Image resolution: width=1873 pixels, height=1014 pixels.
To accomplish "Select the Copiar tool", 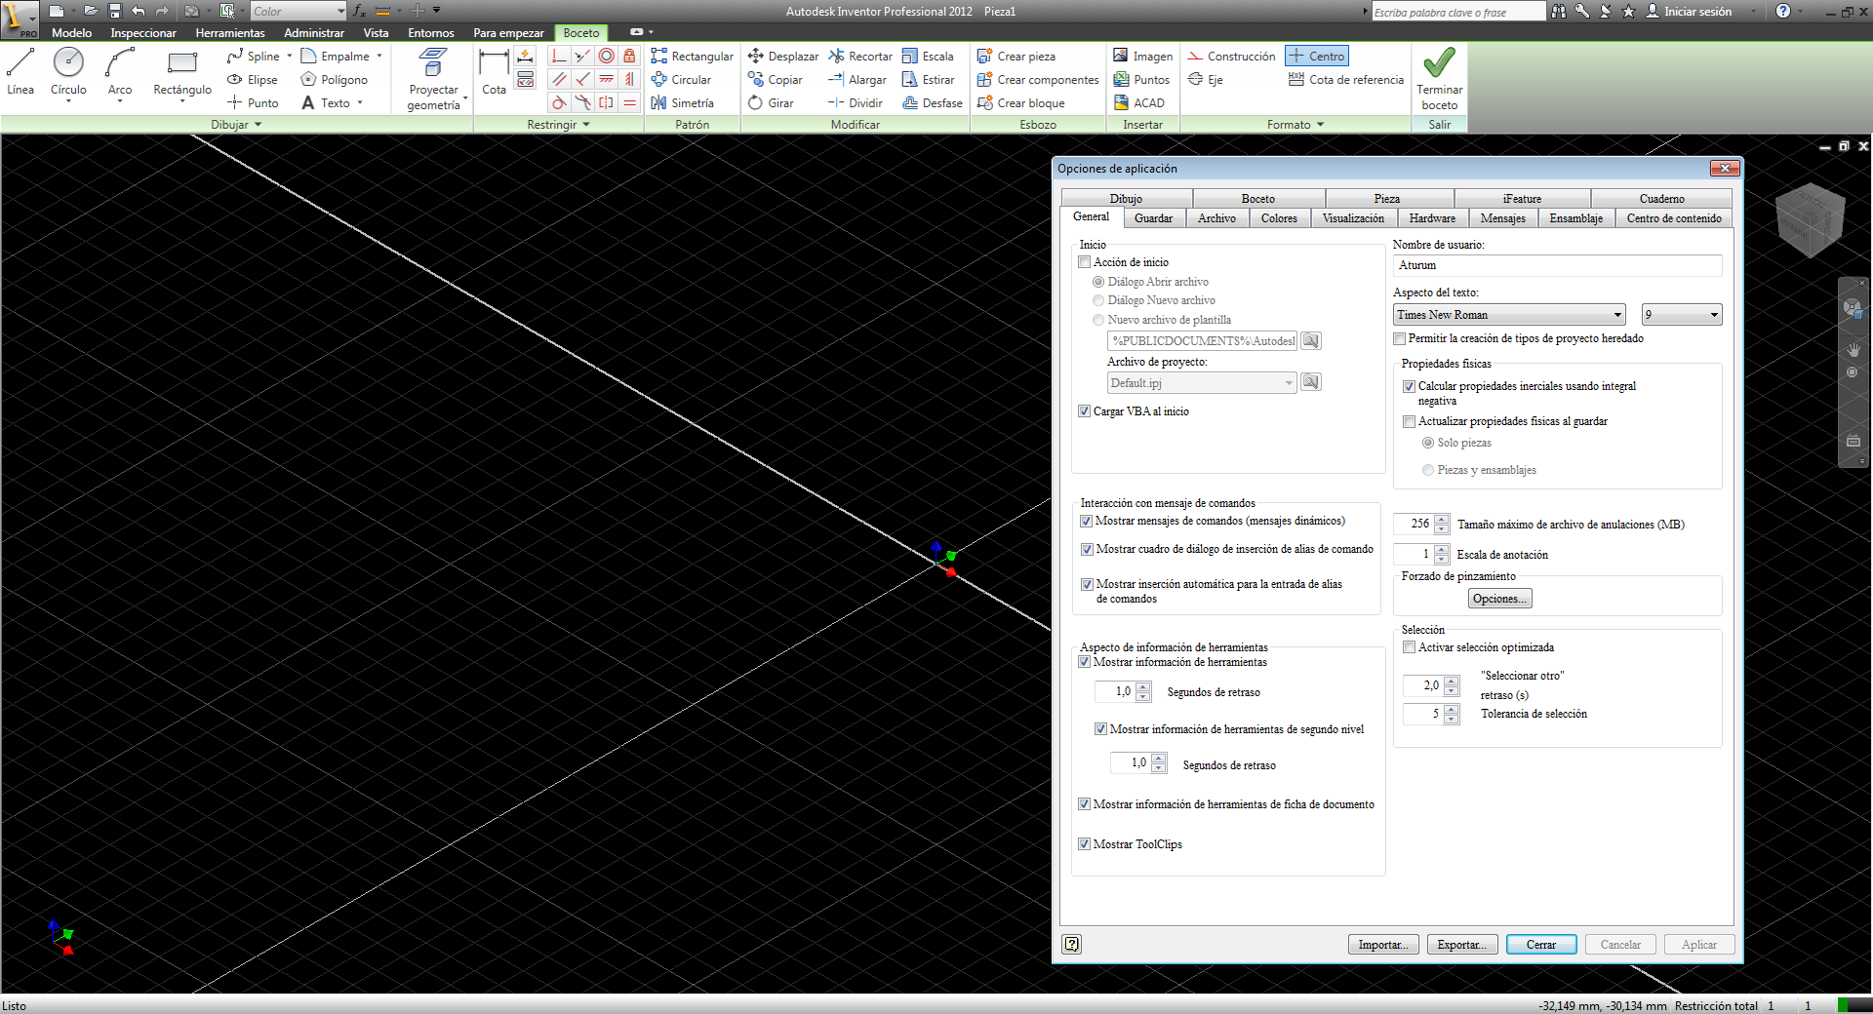I will (x=776, y=80).
